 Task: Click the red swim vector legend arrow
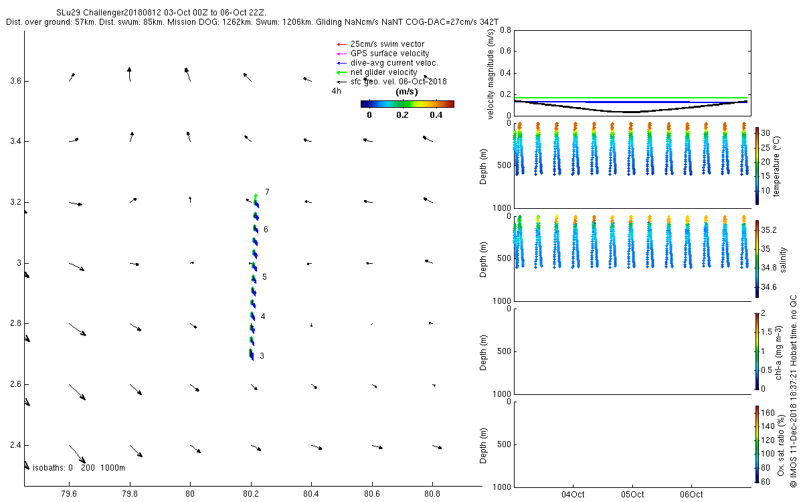pos(341,44)
